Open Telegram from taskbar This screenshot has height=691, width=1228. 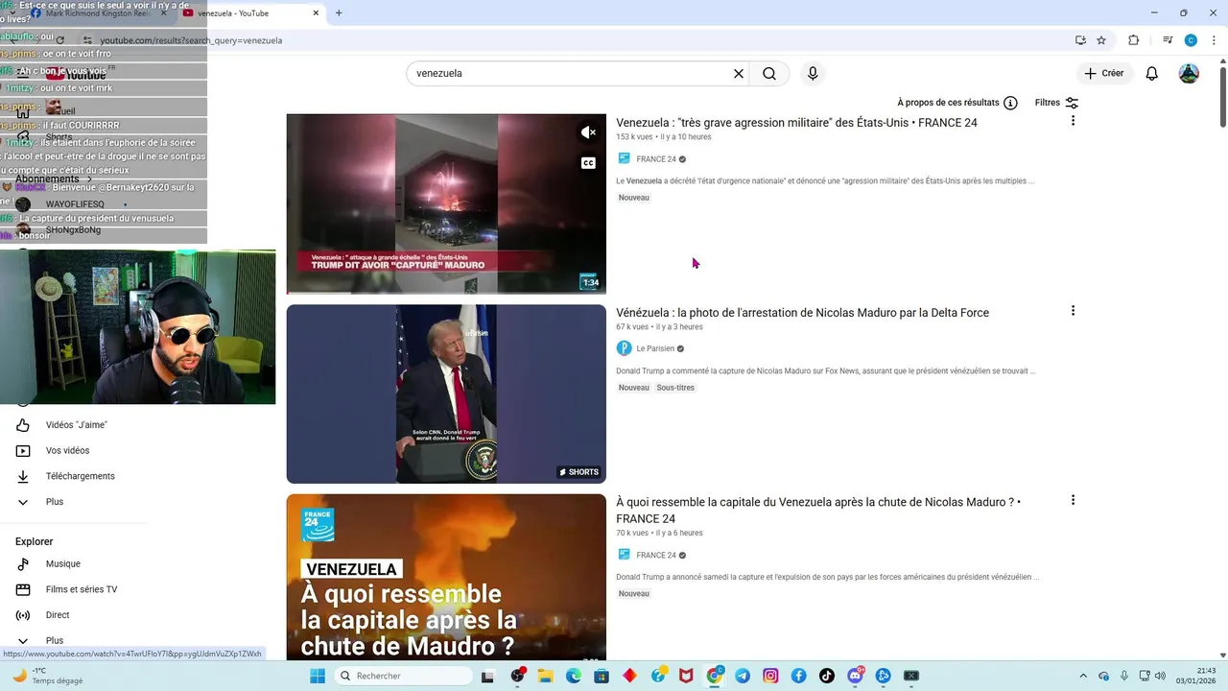pos(743,676)
